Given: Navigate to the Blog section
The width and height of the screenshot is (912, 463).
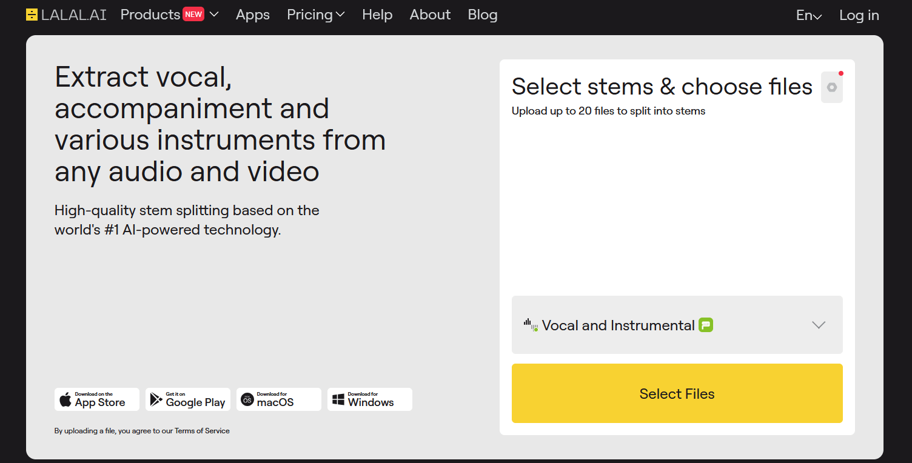Looking at the screenshot, I should pyautogui.click(x=483, y=15).
